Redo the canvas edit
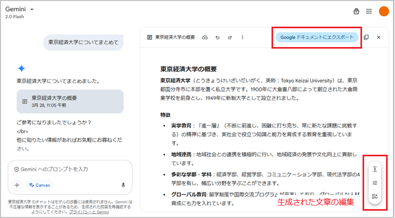395x218 pixels. point(230,38)
